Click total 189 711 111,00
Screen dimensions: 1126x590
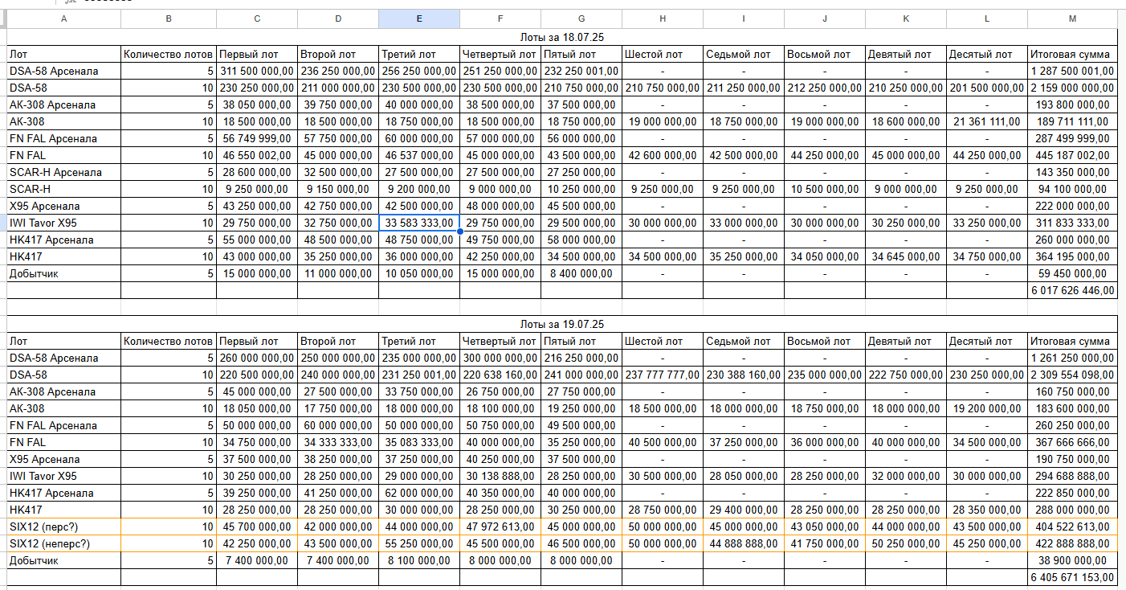(x=1073, y=121)
